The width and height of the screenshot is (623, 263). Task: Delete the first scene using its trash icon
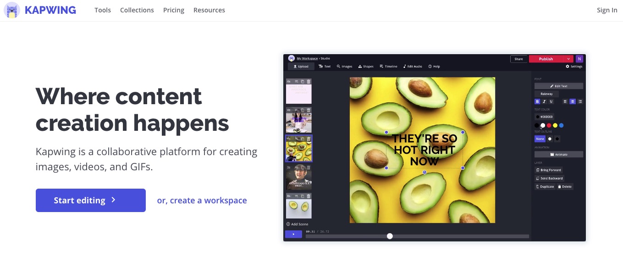pyautogui.click(x=309, y=82)
